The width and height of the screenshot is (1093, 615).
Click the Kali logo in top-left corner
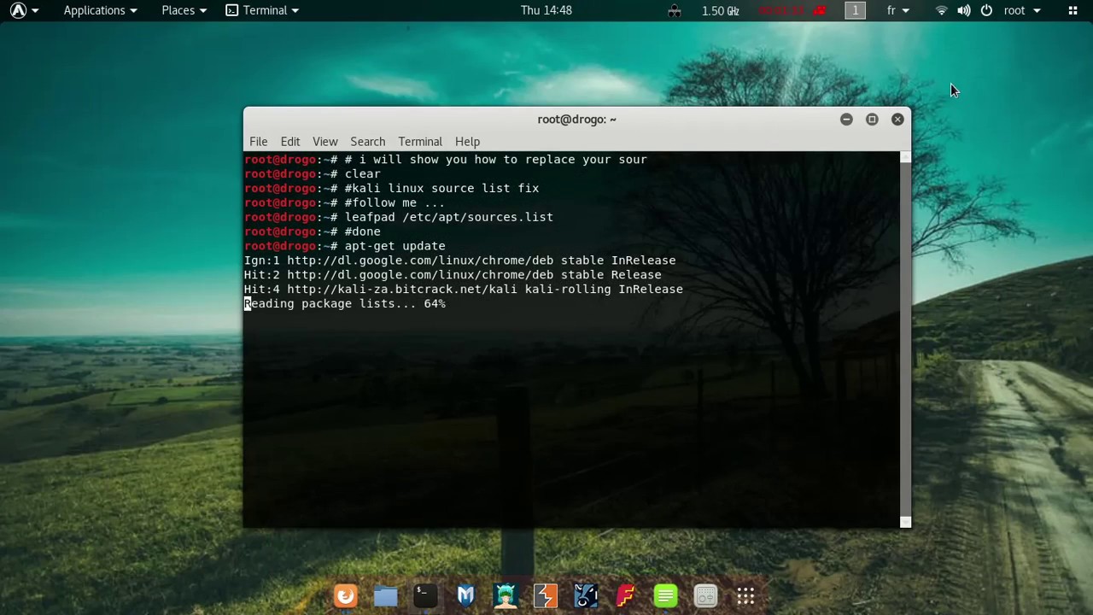(18, 10)
